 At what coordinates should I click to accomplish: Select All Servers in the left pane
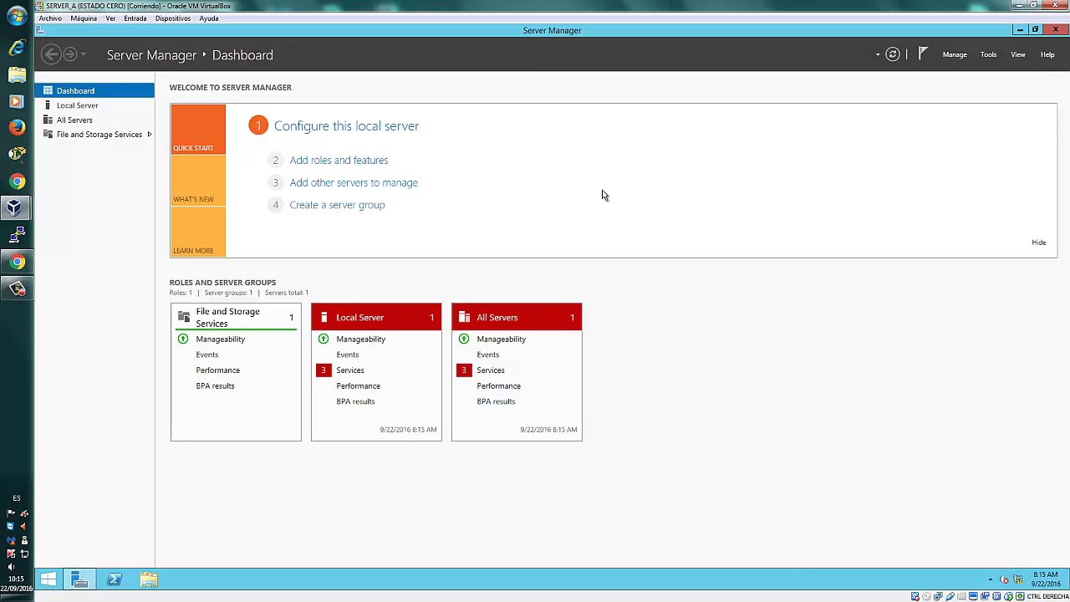(x=94, y=120)
